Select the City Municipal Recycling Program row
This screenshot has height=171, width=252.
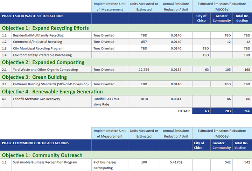pos(39,48)
